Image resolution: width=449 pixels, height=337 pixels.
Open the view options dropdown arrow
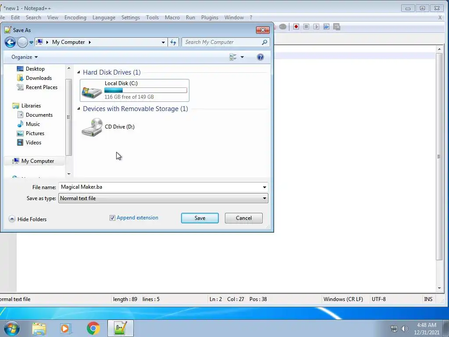tap(242, 57)
